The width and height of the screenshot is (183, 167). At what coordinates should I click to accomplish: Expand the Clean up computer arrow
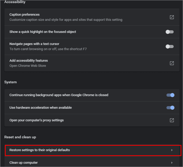click(172, 163)
